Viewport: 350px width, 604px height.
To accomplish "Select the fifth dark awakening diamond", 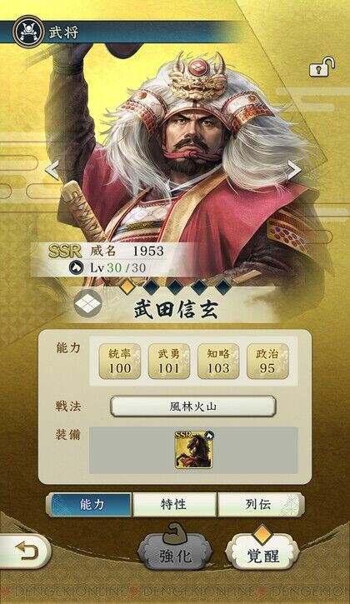I will (x=223, y=287).
